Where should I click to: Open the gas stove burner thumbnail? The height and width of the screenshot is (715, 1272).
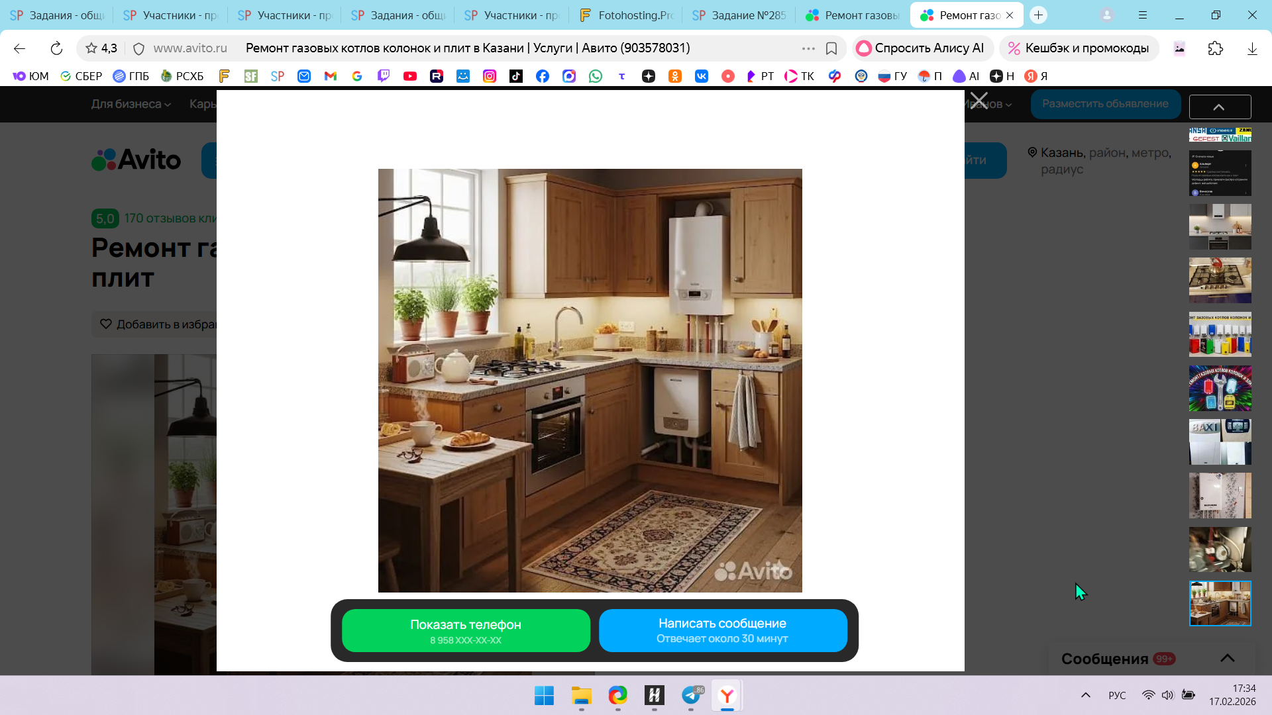[1220, 280]
